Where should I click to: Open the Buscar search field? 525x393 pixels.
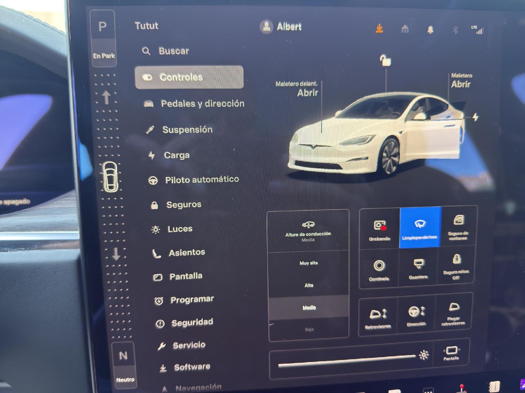(166, 51)
